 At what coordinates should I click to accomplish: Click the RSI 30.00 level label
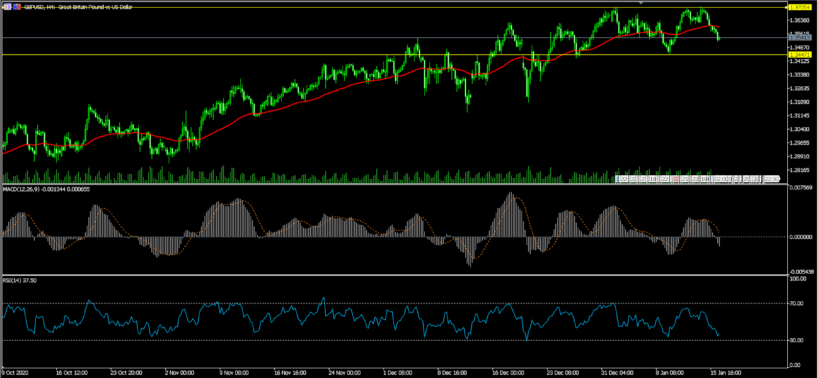coord(797,340)
